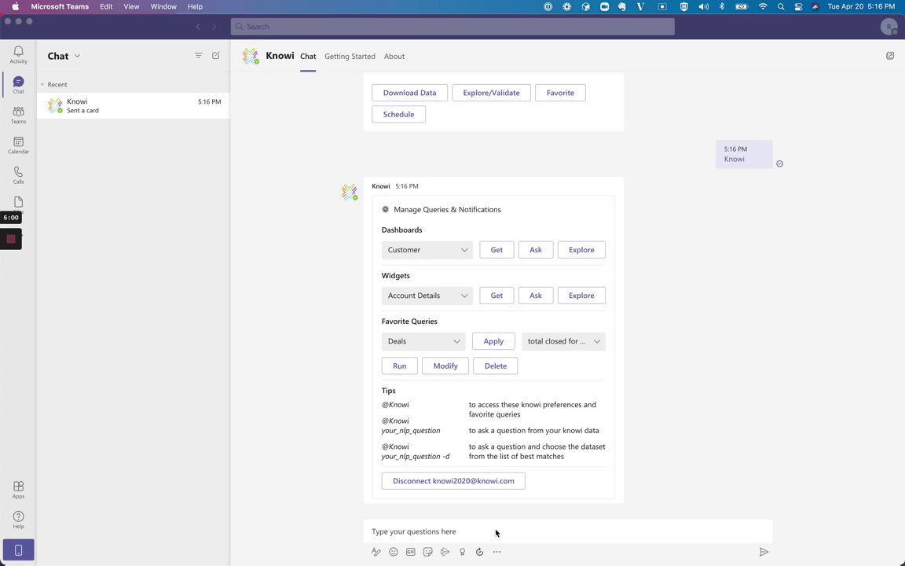Open the Widgets Account Details dropdown

tap(427, 295)
